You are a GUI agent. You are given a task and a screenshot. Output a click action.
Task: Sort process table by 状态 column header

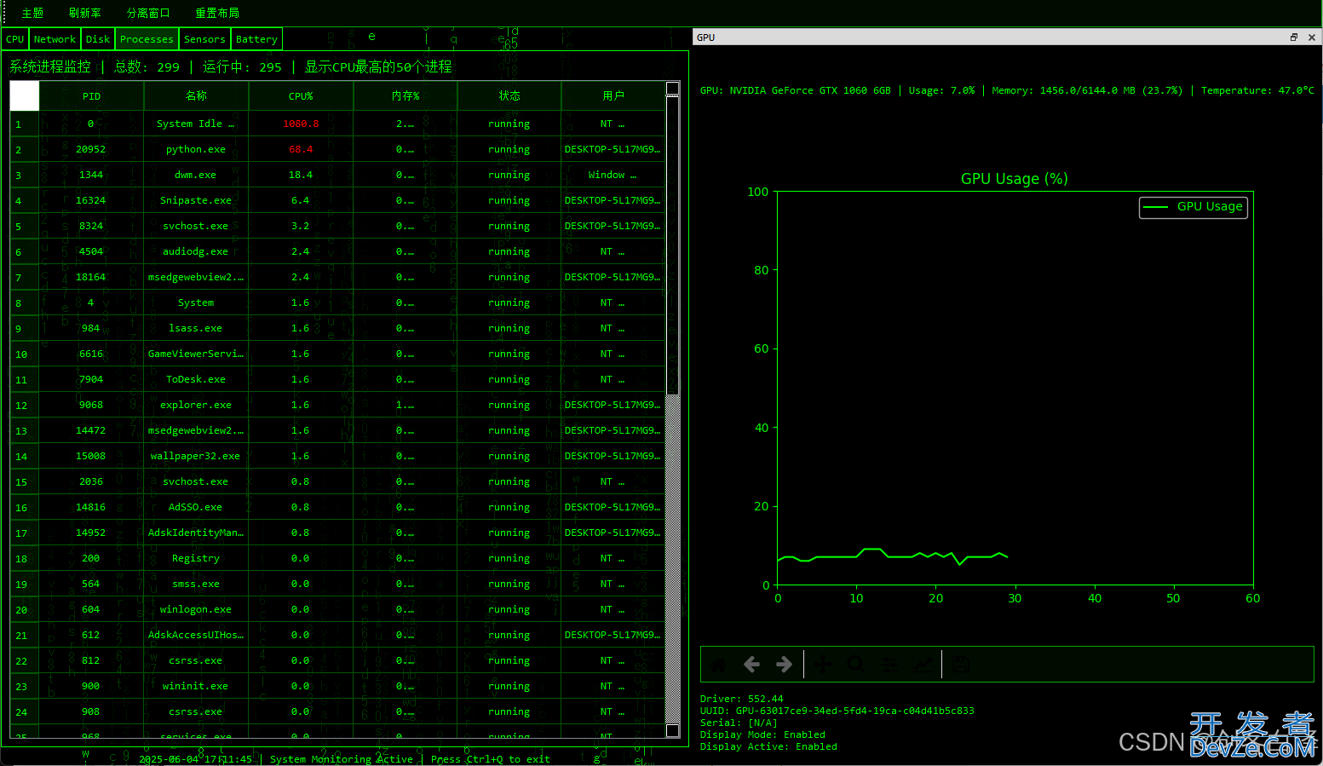[509, 96]
